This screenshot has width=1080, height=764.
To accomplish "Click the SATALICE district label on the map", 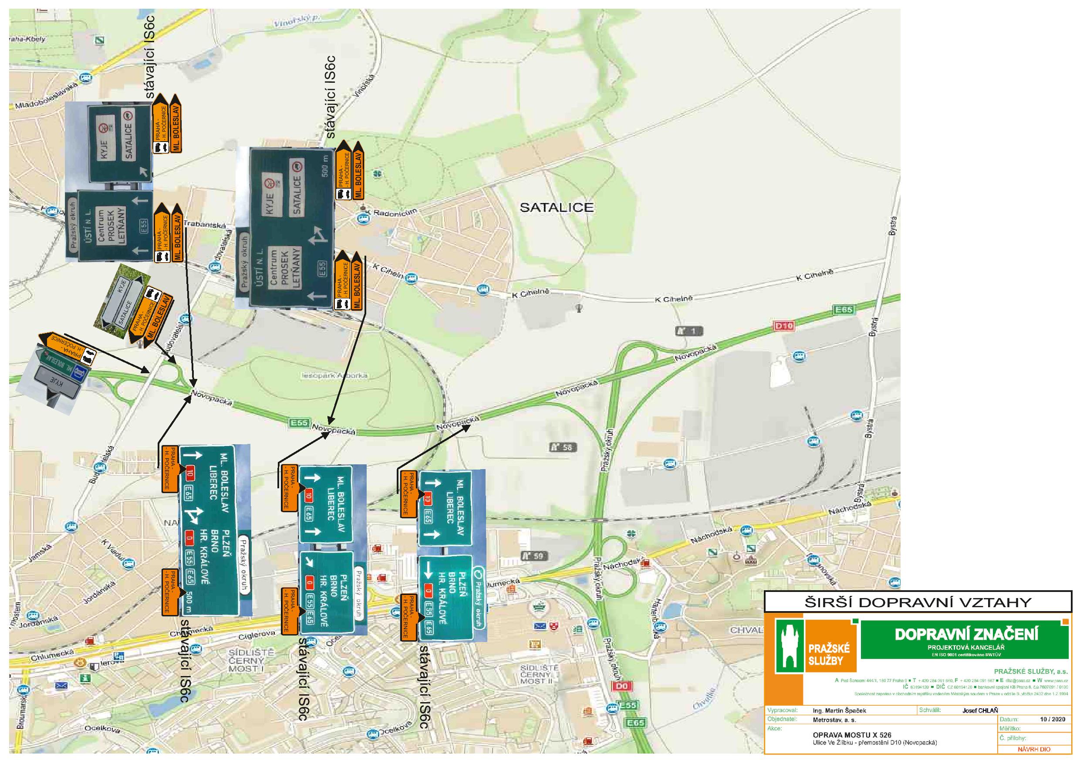I will tap(557, 207).
